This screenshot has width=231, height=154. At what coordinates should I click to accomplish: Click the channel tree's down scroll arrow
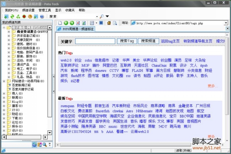(x=50, y=133)
